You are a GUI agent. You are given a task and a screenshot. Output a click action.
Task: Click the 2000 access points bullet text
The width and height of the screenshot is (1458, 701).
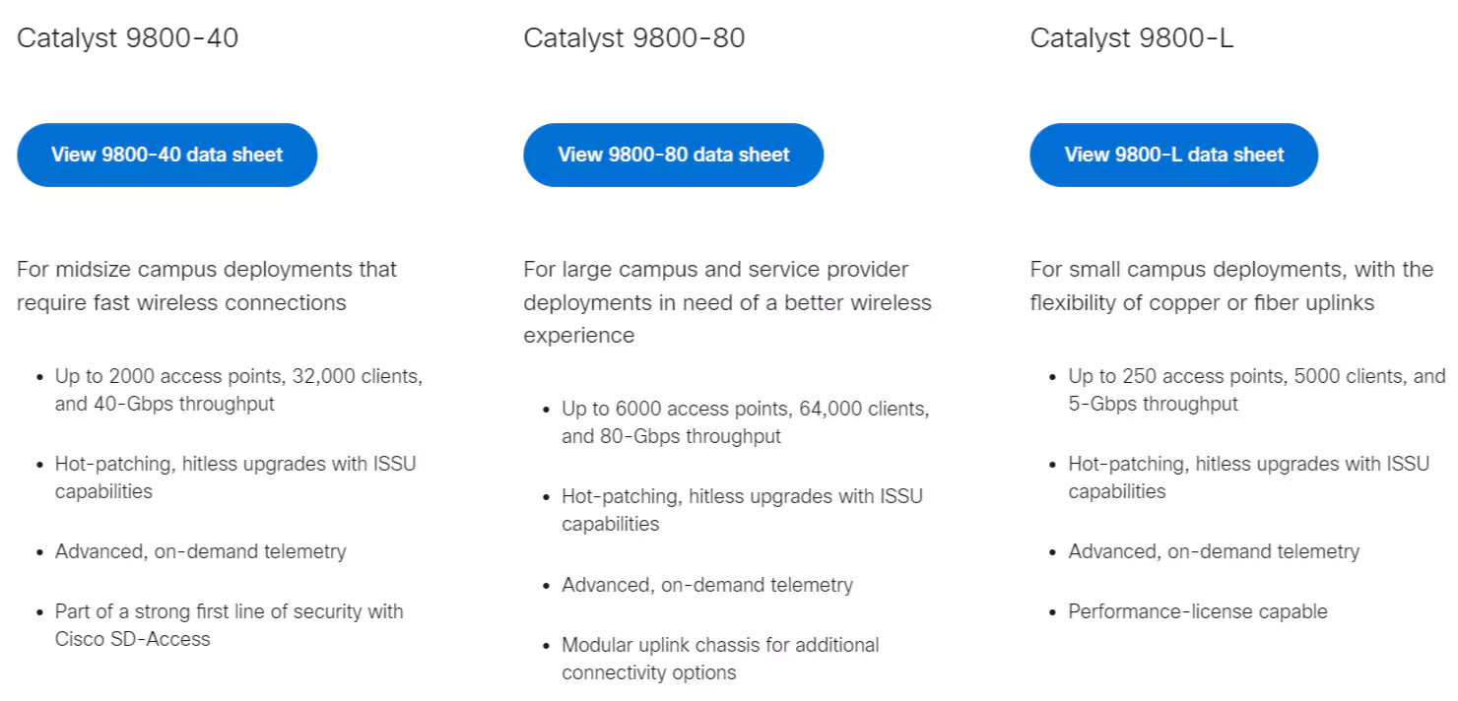click(238, 390)
